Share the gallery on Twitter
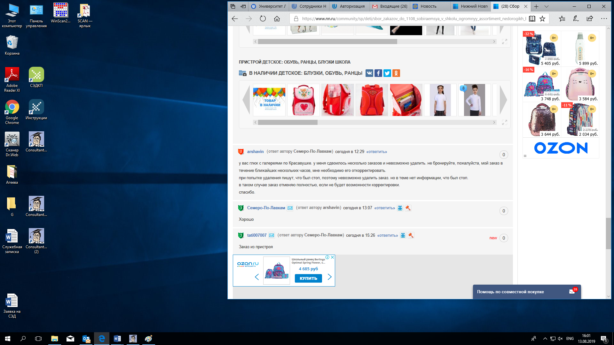 click(x=387, y=73)
